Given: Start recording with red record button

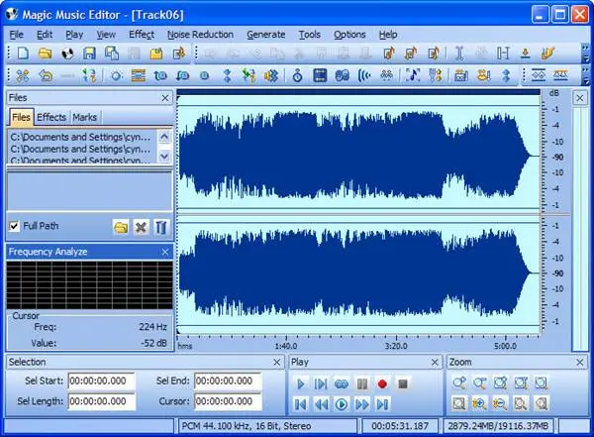Looking at the screenshot, I should [382, 383].
